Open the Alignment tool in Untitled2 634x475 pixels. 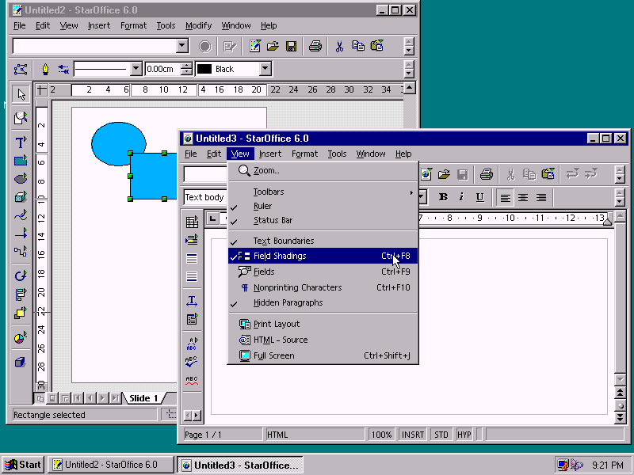click(21, 294)
